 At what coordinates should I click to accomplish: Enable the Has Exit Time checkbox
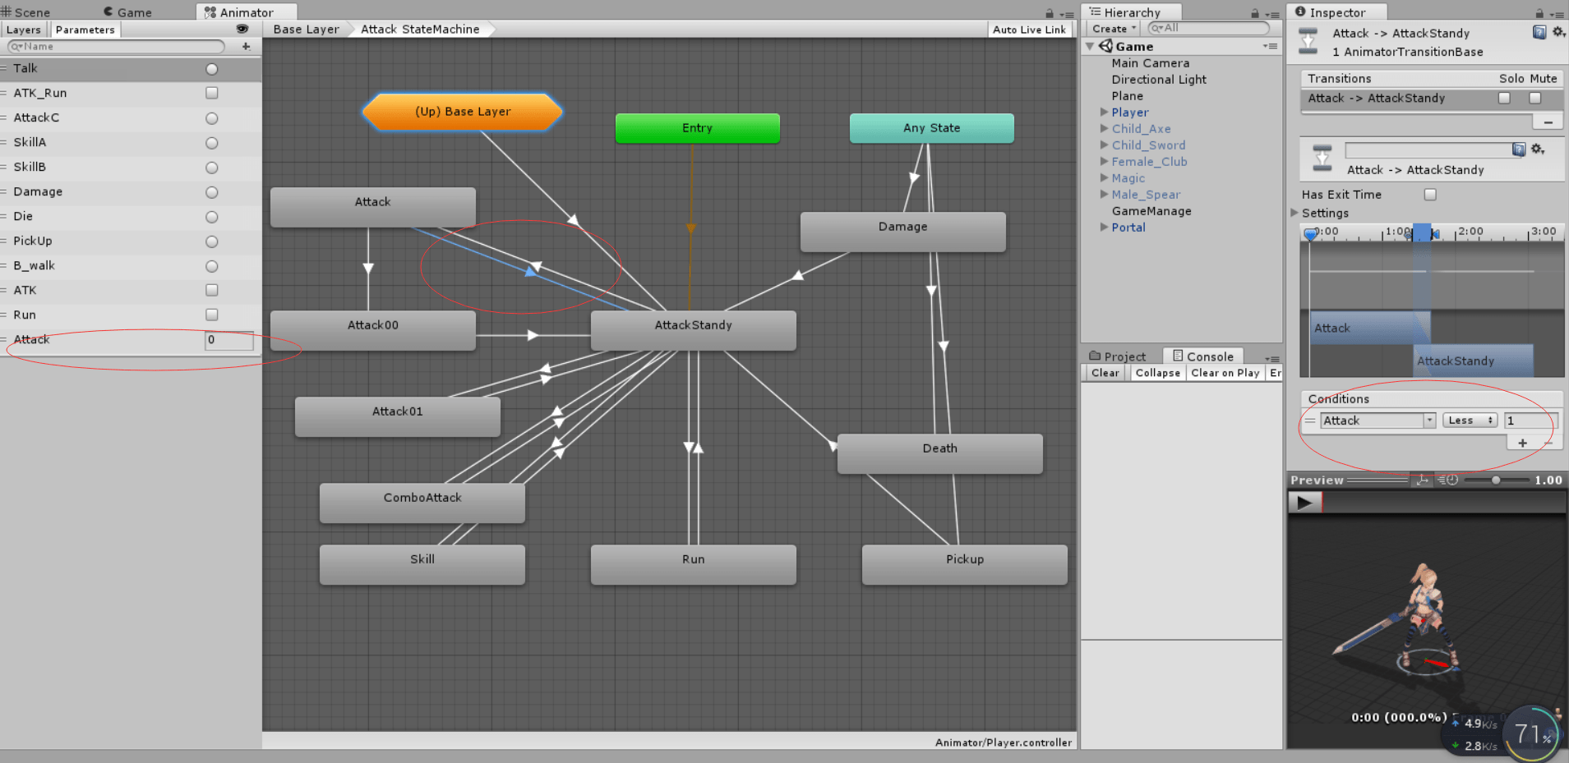tap(1430, 195)
